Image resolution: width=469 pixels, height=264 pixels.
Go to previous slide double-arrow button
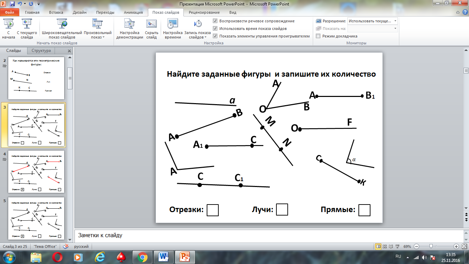tap(466, 215)
